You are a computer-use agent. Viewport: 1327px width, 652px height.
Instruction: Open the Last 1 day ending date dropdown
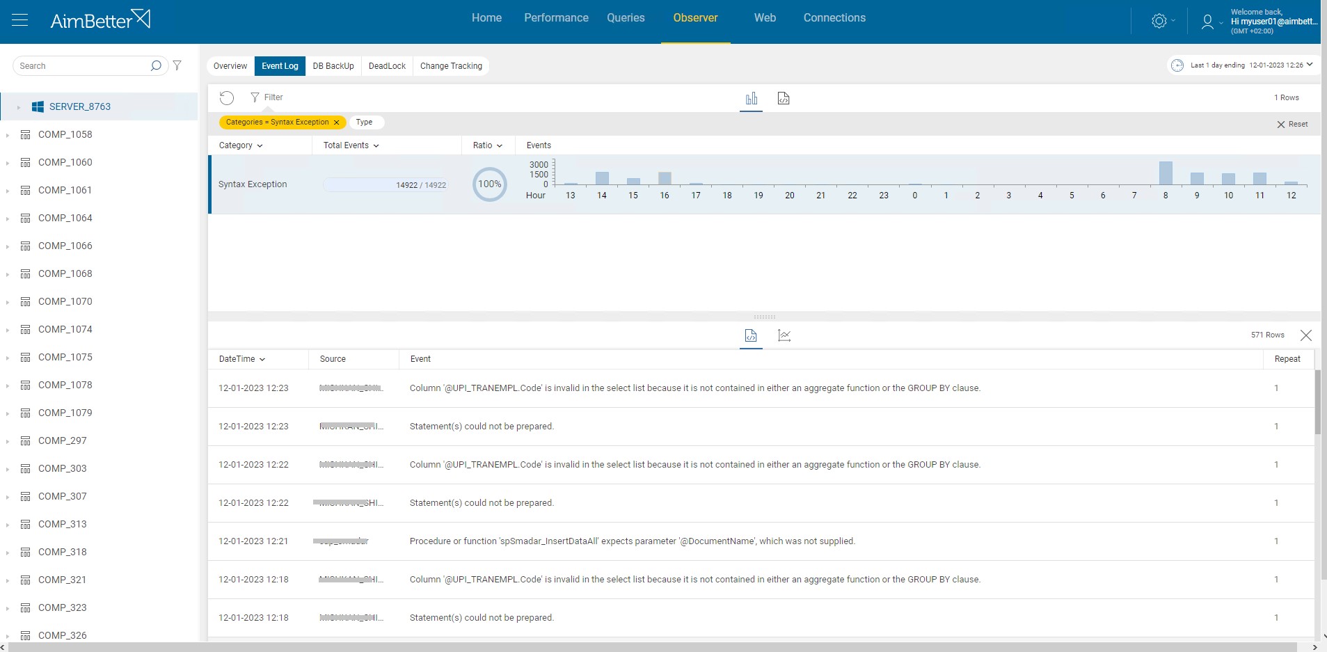1311,65
